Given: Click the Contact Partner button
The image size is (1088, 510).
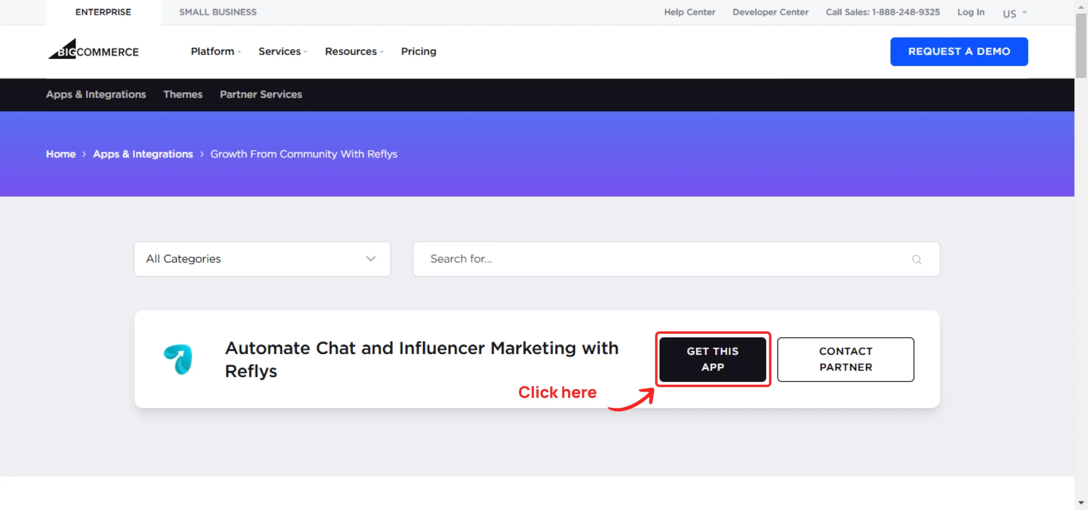Looking at the screenshot, I should [x=846, y=359].
